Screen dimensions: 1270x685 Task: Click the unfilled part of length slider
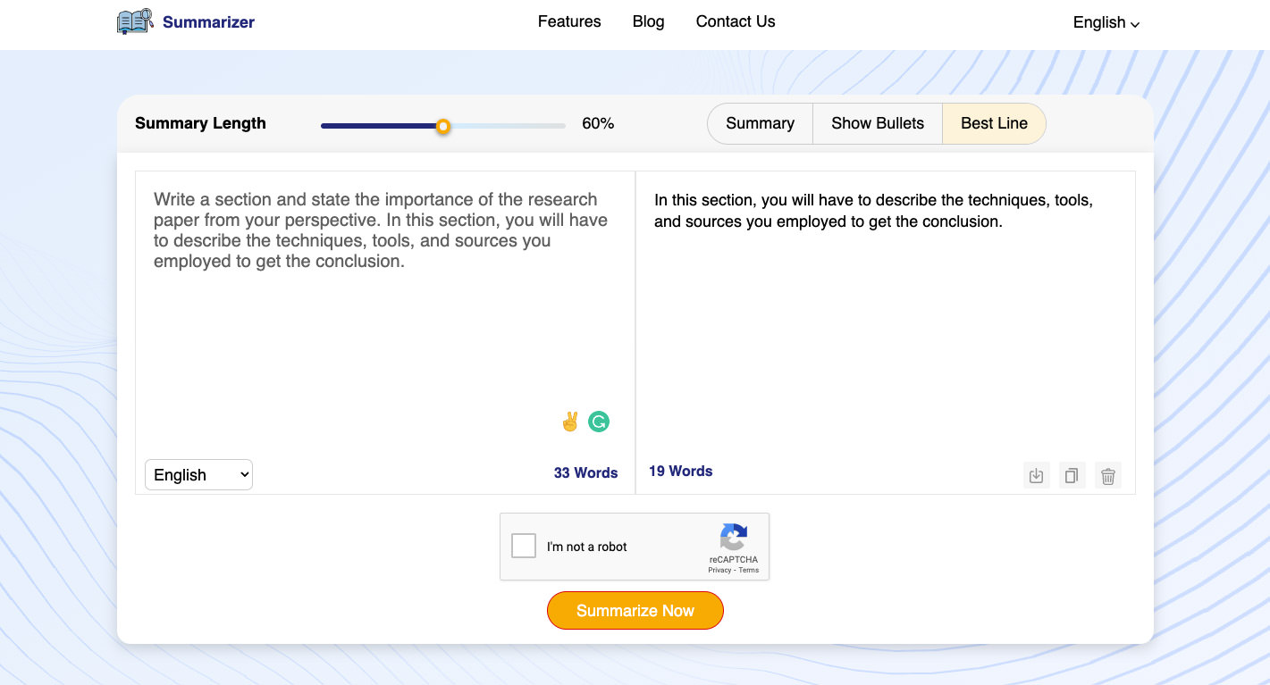(x=508, y=126)
